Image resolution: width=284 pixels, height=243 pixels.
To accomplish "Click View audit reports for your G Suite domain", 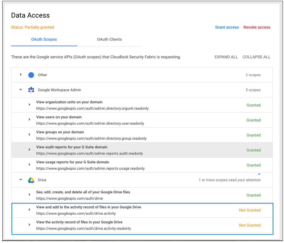I will tap(72, 147).
